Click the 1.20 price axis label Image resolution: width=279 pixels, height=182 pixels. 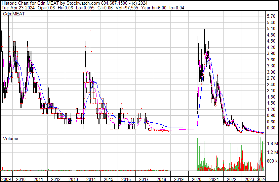pos(271,109)
